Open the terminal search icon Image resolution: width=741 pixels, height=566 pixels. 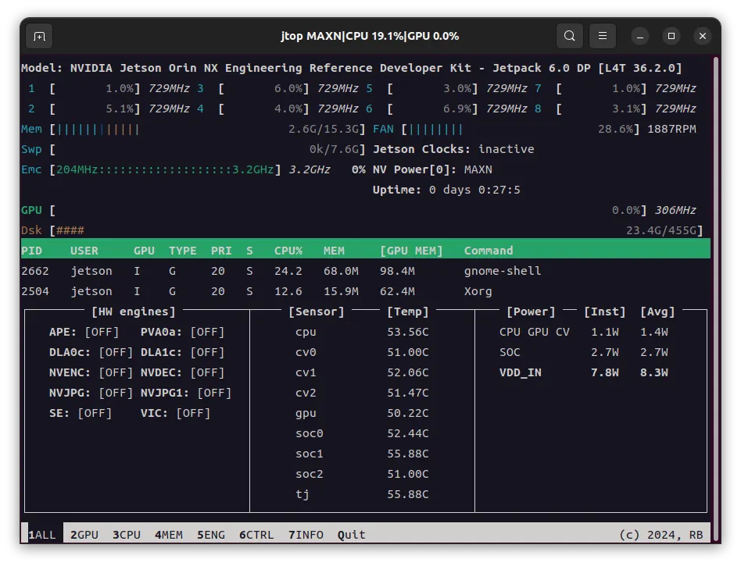[x=570, y=36]
